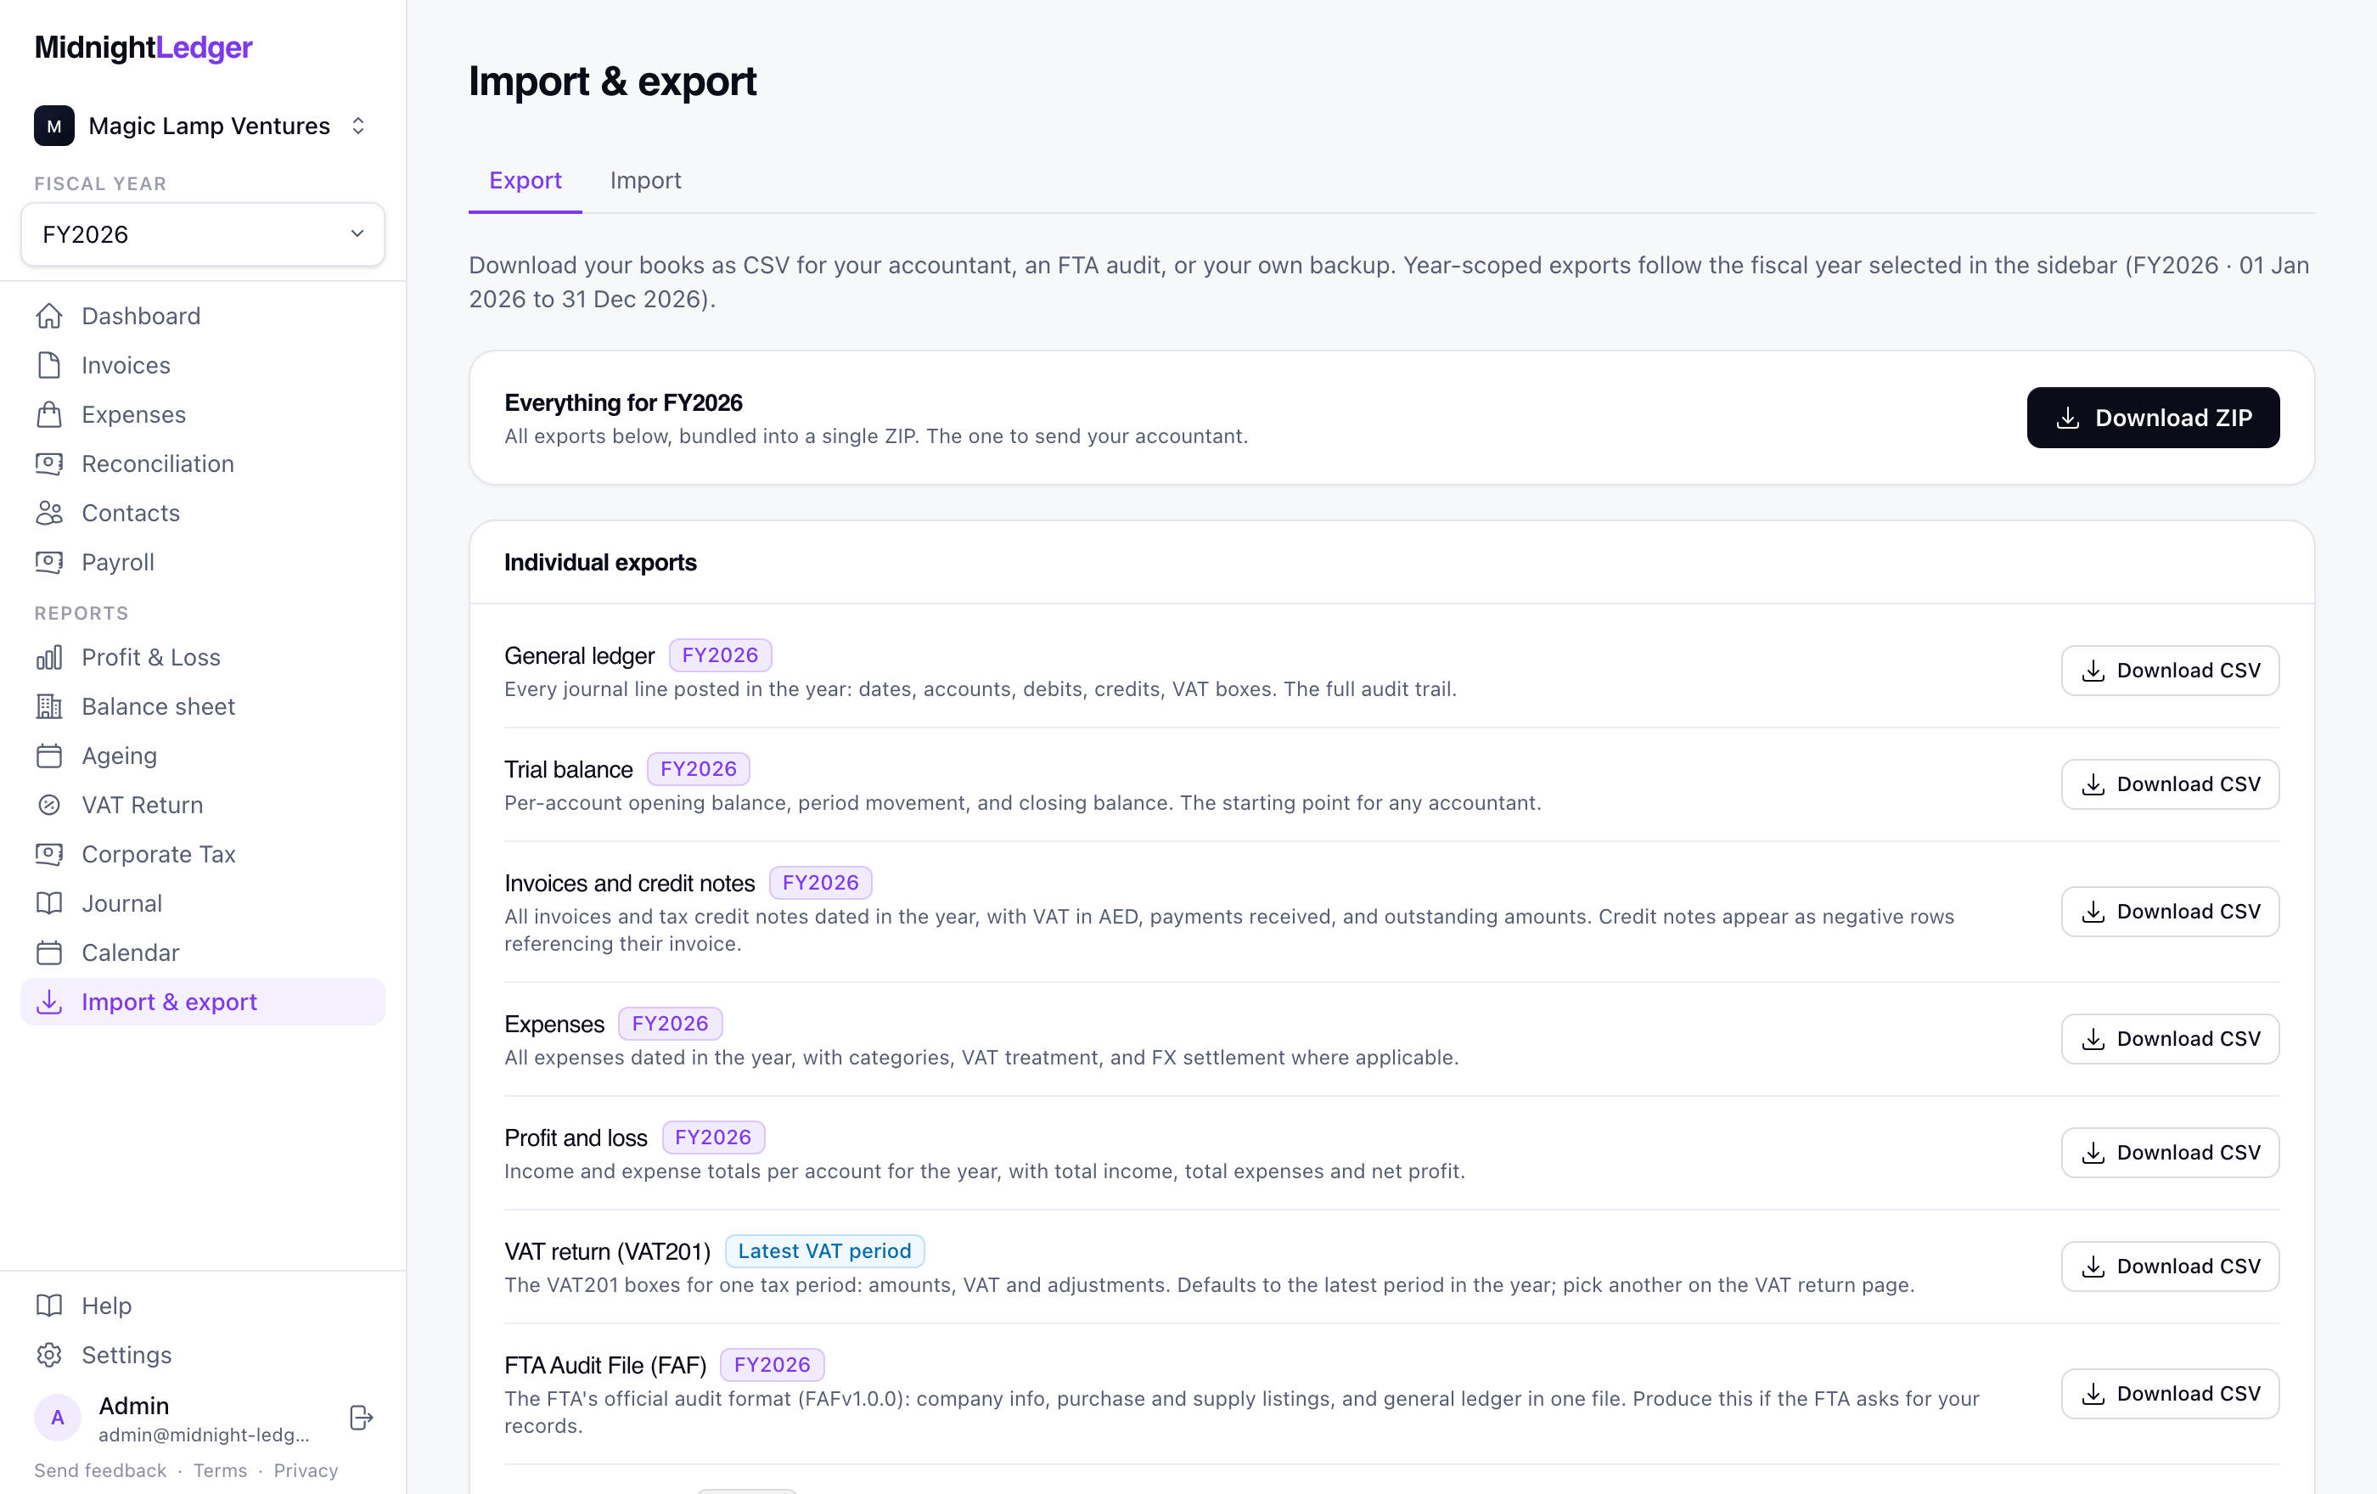This screenshot has height=1494, width=2377.
Task: Click the "Individual exports" heading
Action: coord(600,563)
